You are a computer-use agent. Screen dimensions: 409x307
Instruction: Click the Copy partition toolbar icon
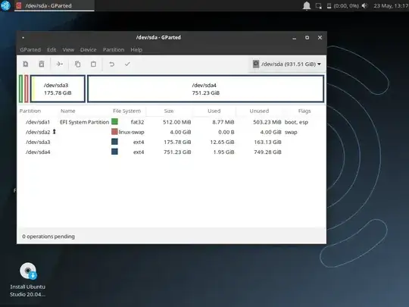tap(77, 64)
